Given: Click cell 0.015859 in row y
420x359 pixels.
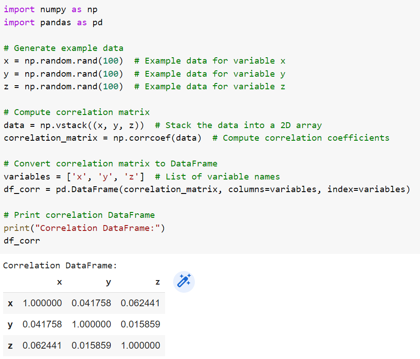Looking at the screenshot, I should 140,324.
